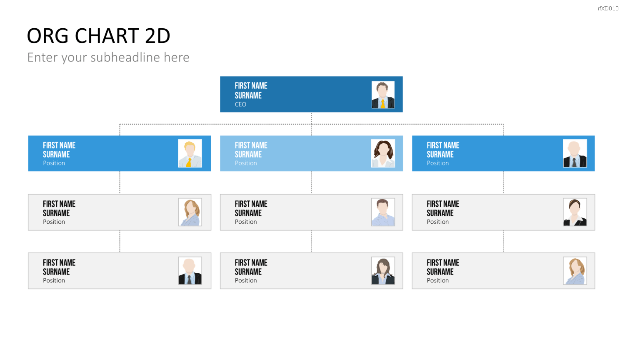Select the long dark-haired woman's avatar on light-blue card
Image resolution: width=625 pixels, height=351 pixels.
[383, 153]
